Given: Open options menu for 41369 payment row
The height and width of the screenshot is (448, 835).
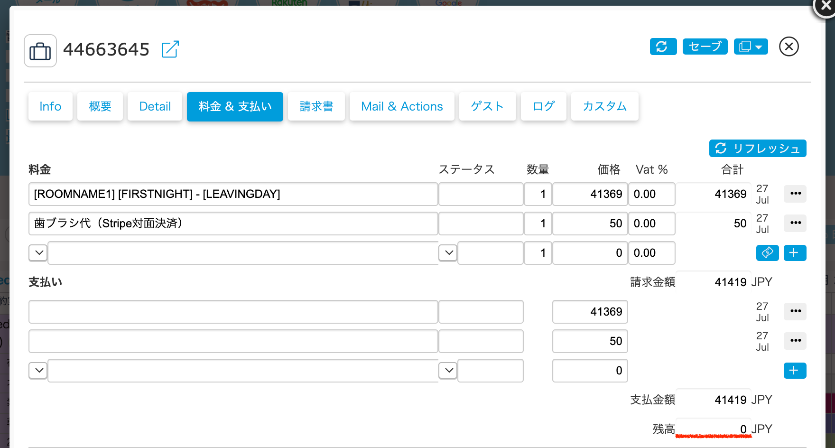Looking at the screenshot, I should [795, 311].
